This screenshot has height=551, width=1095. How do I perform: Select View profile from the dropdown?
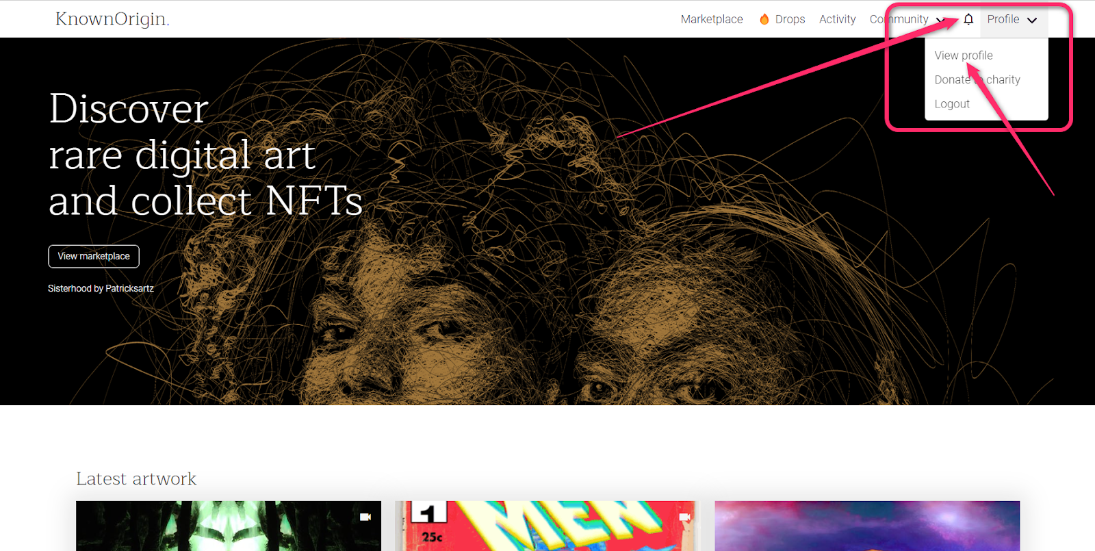point(964,55)
